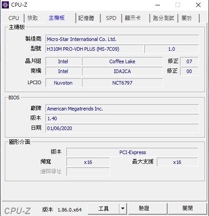Click the empty 邊際尋址 field

88,172
